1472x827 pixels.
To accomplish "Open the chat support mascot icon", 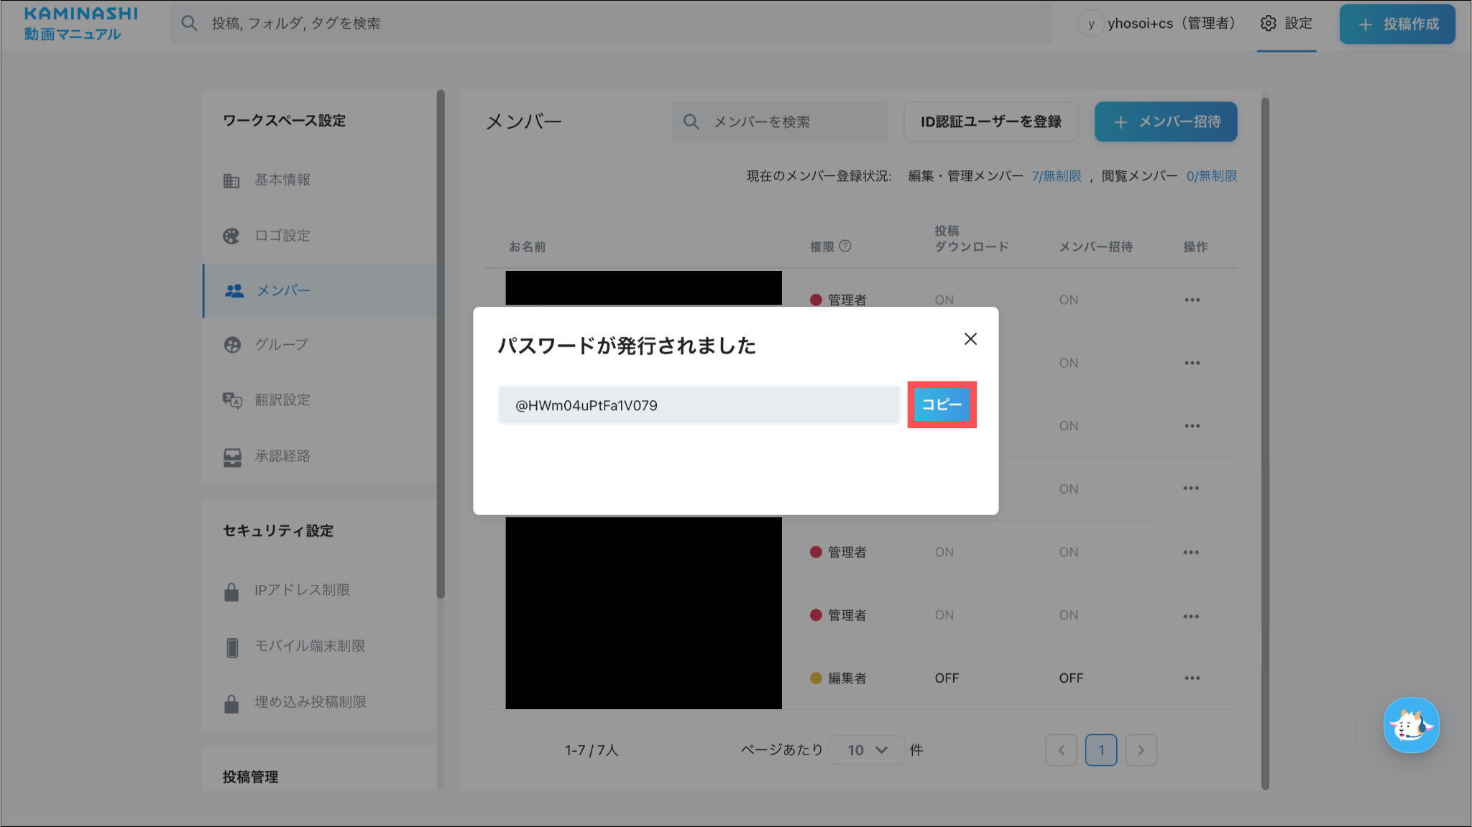I will click(x=1411, y=726).
